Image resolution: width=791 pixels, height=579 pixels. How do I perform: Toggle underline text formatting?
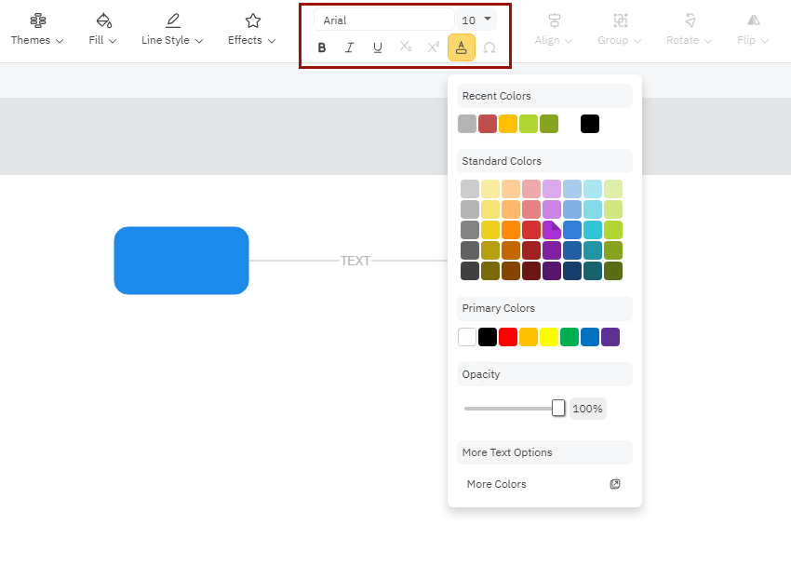378,47
